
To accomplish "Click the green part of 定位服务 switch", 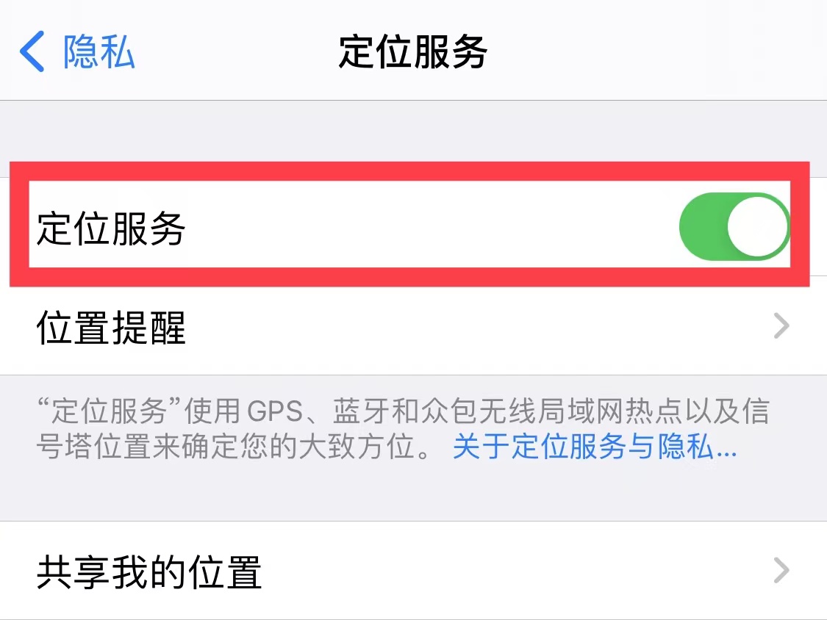I will point(703,227).
